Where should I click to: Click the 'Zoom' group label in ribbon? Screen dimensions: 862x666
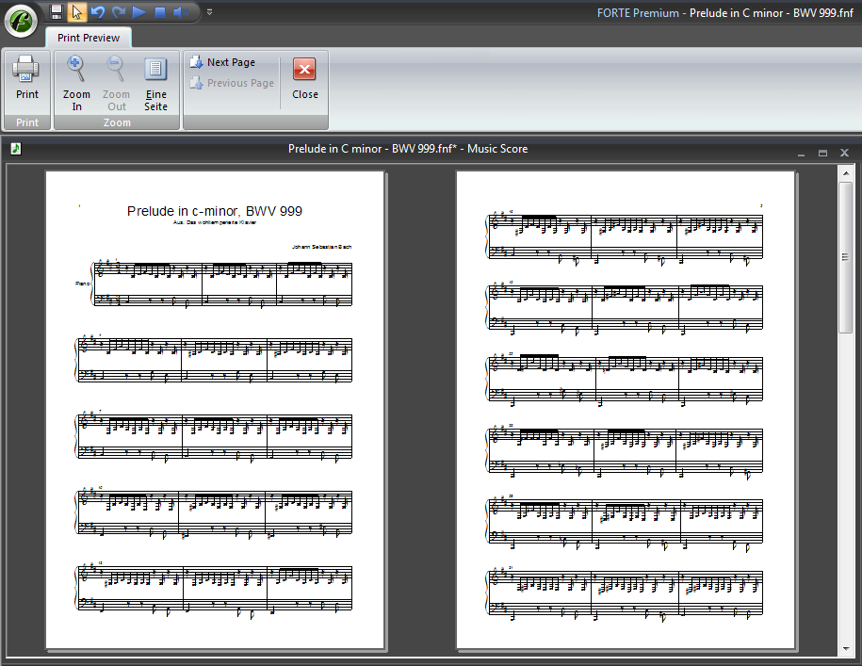pyautogui.click(x=117, y=122)
